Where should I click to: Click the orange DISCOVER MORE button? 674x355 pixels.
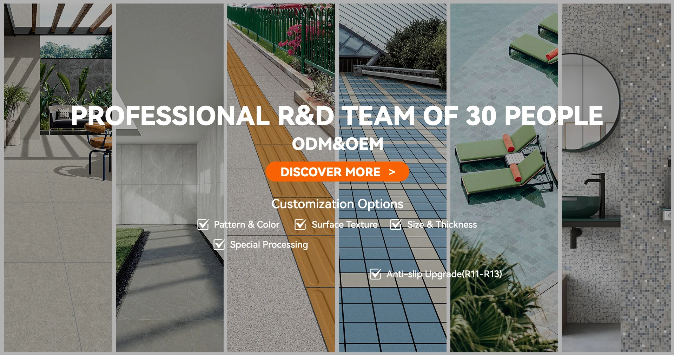pos(337,172)
